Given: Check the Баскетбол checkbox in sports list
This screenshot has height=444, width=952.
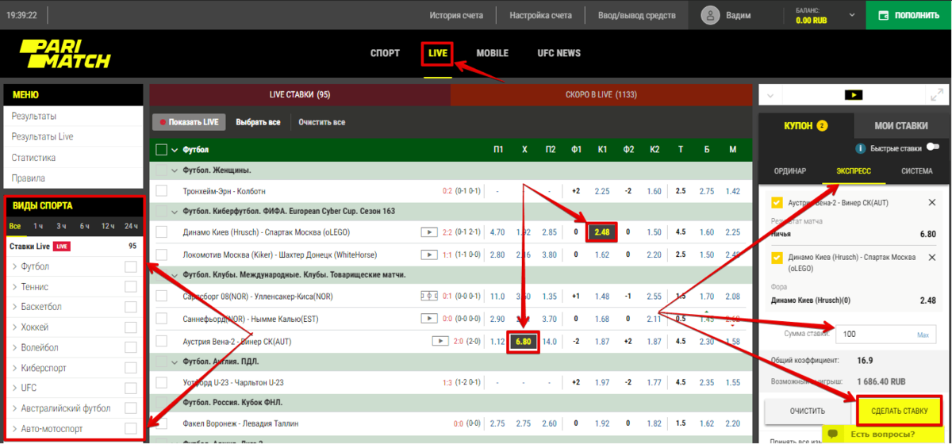Looking at the screenshot, I should pyautogui.click(x=131, y=308).
